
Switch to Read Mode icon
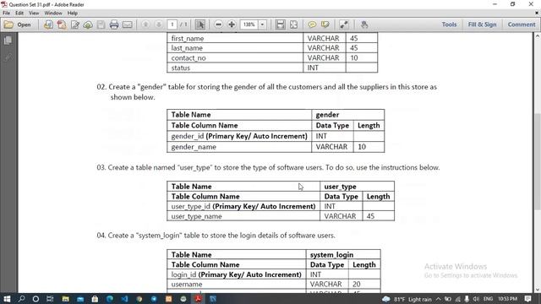coord(344,24)
